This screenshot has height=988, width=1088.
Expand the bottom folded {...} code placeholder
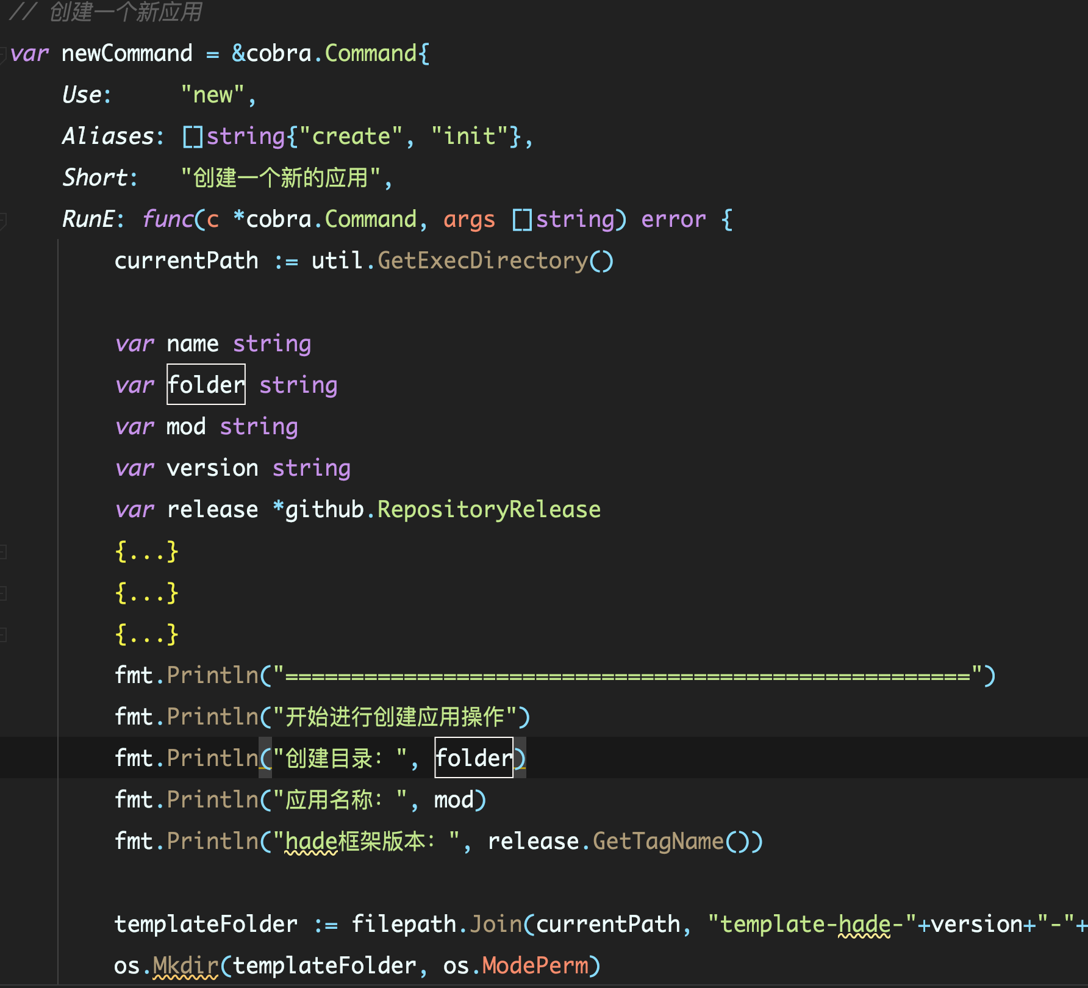(x=146, y=634)
